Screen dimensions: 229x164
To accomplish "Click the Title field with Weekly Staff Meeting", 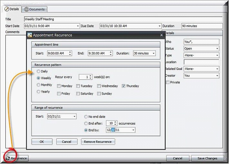I will coord(123,19).
